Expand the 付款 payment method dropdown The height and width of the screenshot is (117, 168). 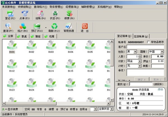[x=139, y=61]
